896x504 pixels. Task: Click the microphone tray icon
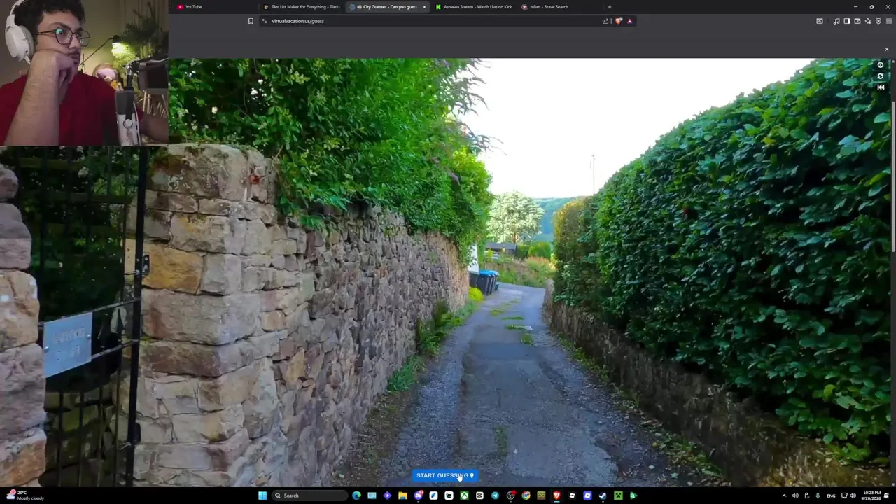pyautogui.click(x=817, y=496)
